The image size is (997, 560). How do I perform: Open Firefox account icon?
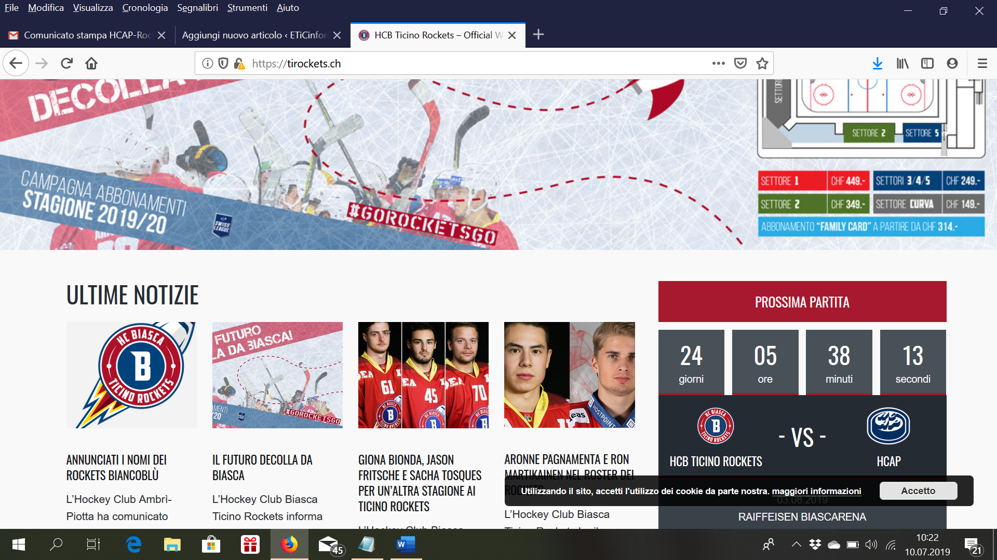pyautogui.click(x=952, y=63)
